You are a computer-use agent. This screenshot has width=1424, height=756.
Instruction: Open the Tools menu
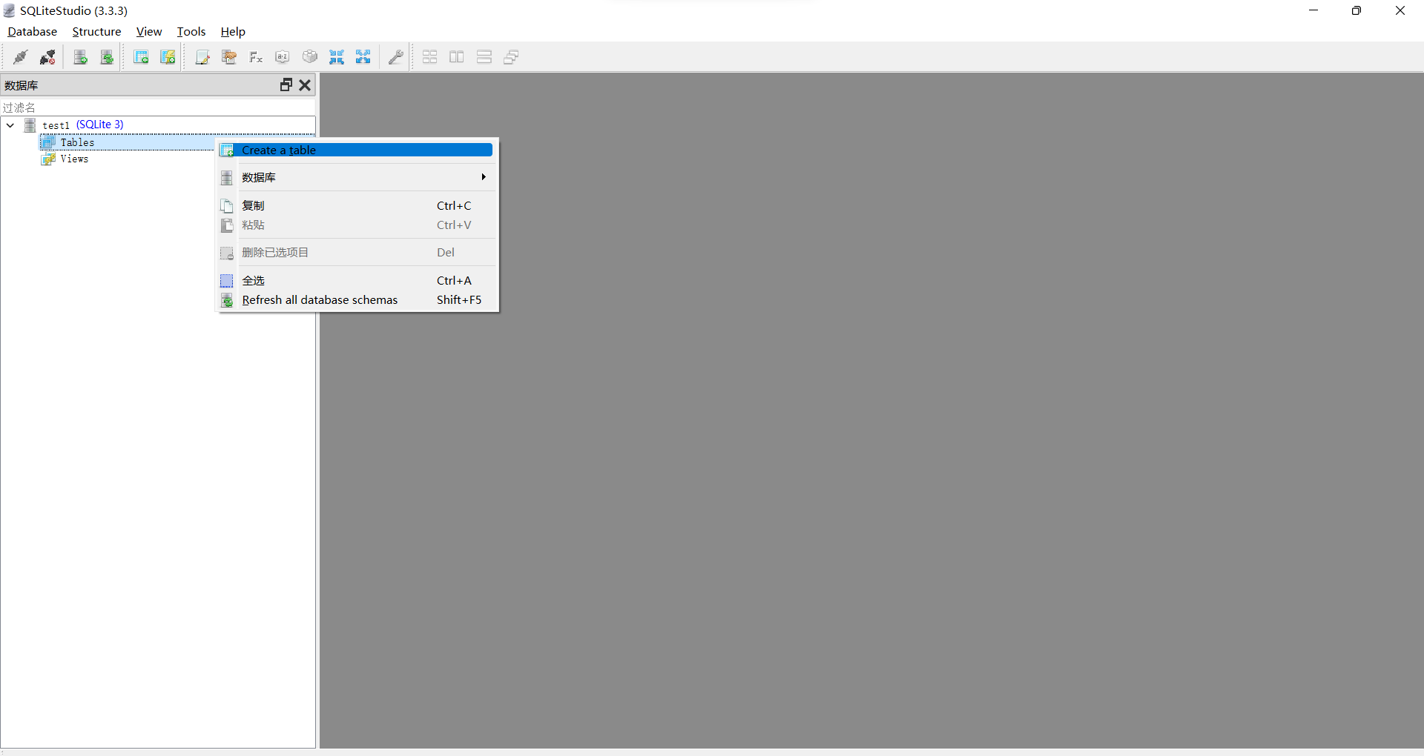pyautogui.click(x=191, y=32)
